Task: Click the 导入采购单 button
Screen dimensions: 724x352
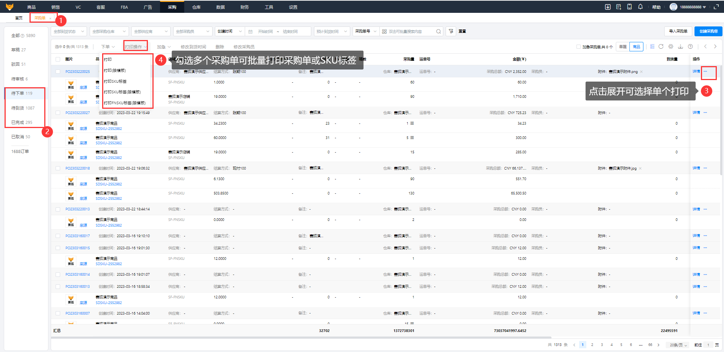Action: (678, 31)
